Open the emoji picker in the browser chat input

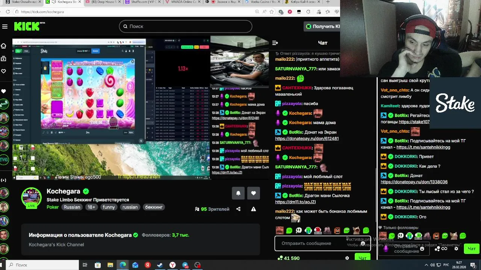(x=363, y=243)
